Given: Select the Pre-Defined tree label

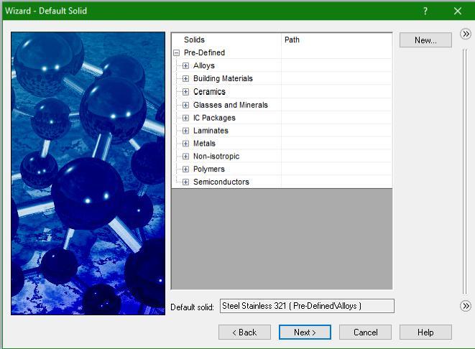Looking at the screenshot, I should tap(204, 52).
